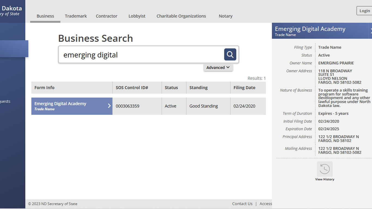Click the Emerging Digital Academy panel title
The image size is (372, 209).
click(x=310, y=29)
